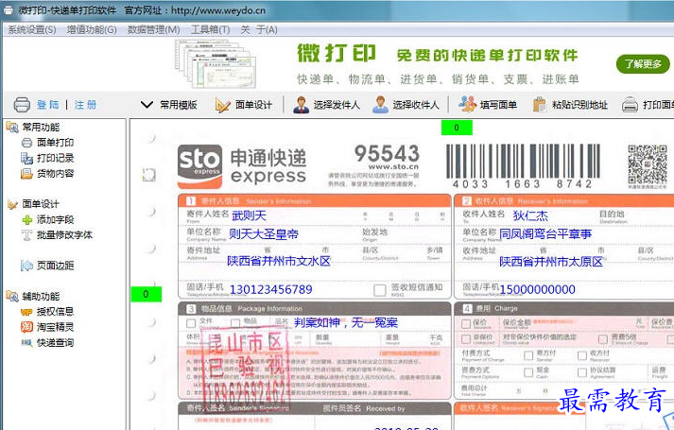Click the 注册 link
Viewport: 674px width, 430px height.
85,105
